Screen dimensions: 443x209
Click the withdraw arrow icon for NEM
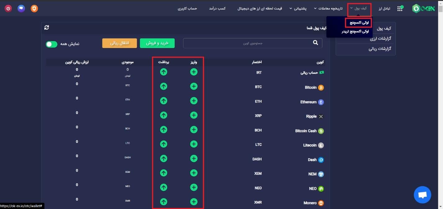pos(163,173)
